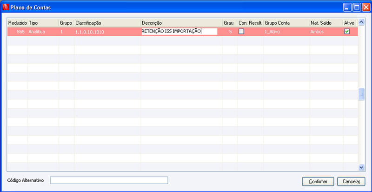Image resolution: width=372 pixels, height=192 pixels.
Task: Click the Tipo column header
Action: pyautogui.click(x=43, y=23)
